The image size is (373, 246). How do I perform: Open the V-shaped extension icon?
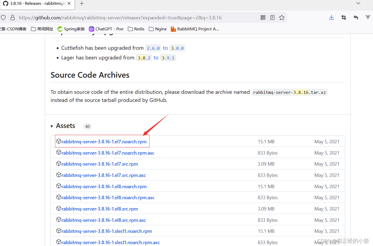tap(368, 17)
